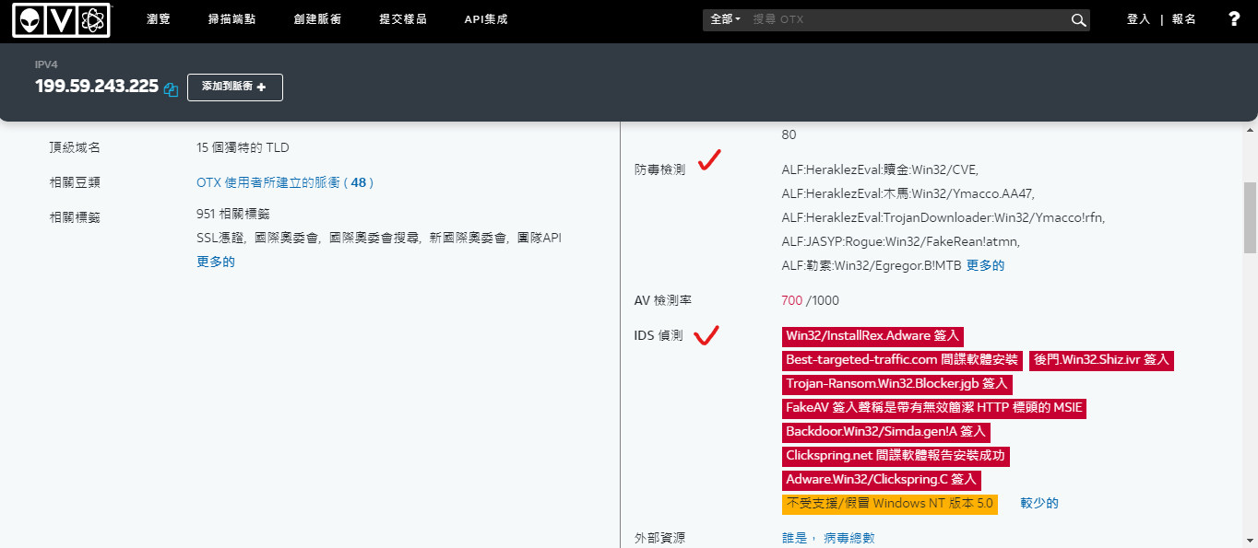
Task: Open help via the question mark icon
Action: click(x=1234, y=19)
